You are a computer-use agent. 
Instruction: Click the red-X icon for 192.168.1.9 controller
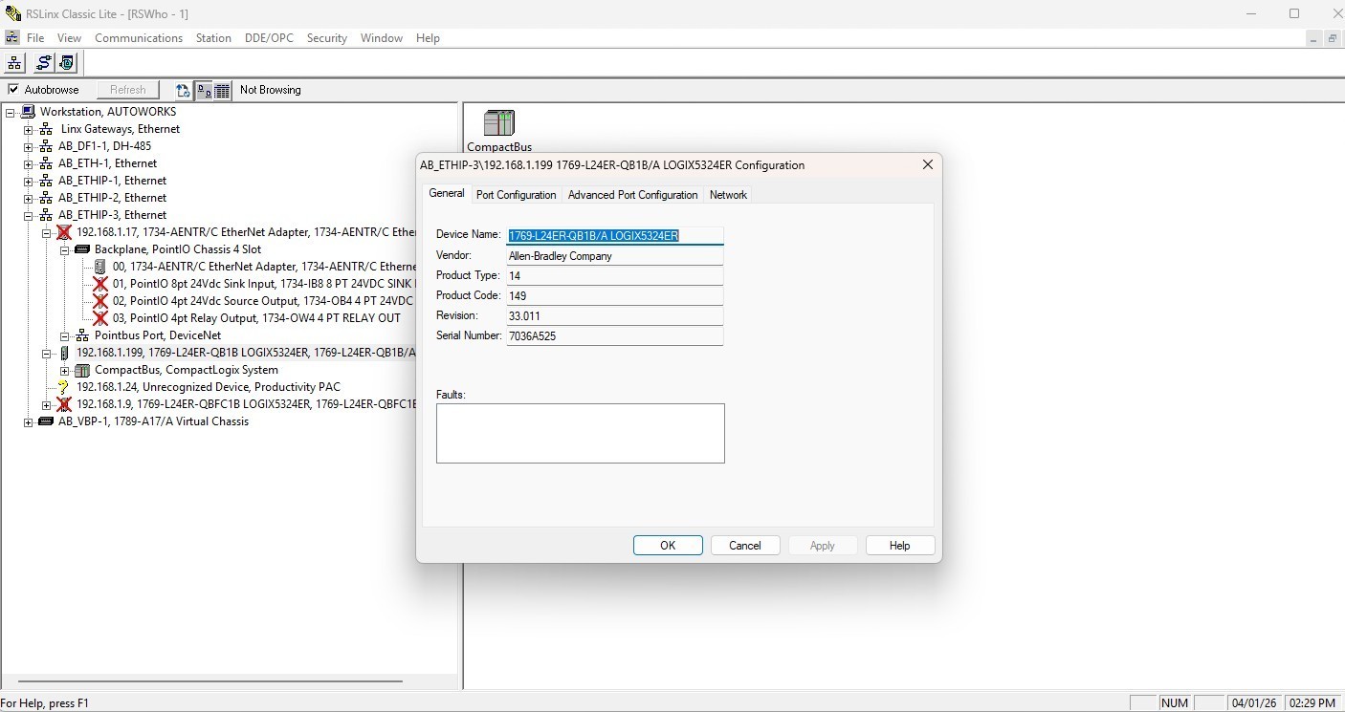coord(64,404)
